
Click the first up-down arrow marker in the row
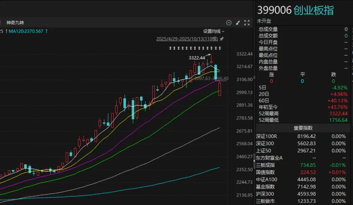point(170,48)
